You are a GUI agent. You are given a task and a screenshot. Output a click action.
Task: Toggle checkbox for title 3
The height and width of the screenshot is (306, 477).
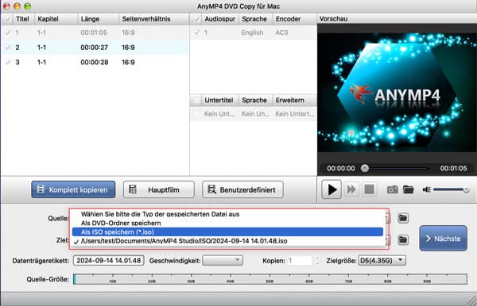(9, 62)
